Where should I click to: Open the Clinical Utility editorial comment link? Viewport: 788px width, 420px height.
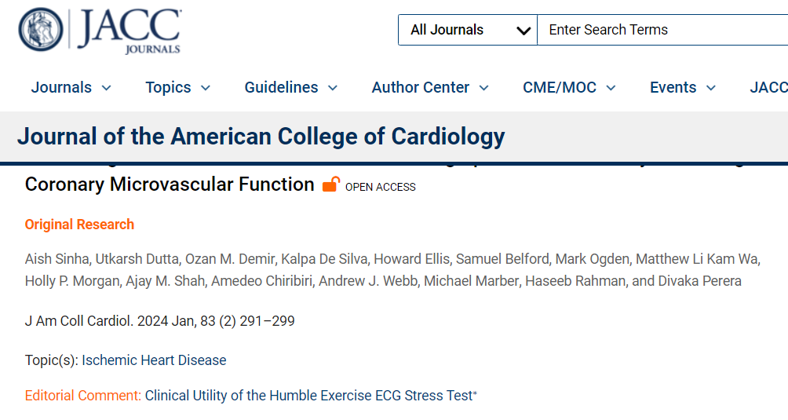point(308,396)
